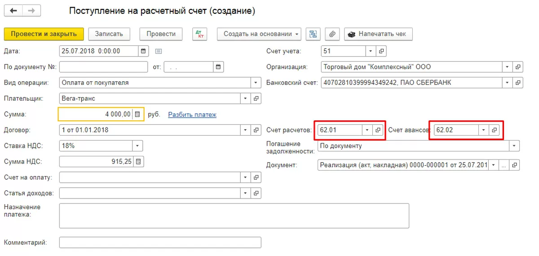Click the 'от' date input field
The height and width of the screenshot is (256, 539).
tap(189, 67)
